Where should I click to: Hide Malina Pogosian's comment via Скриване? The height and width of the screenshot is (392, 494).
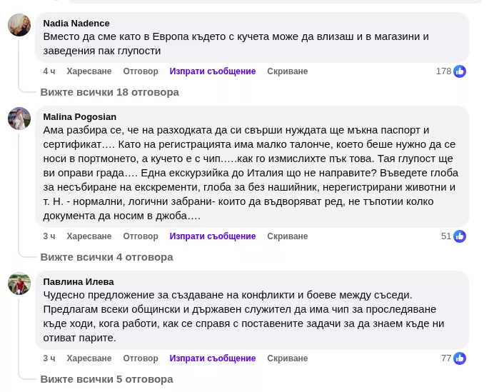tap(287, 236)
